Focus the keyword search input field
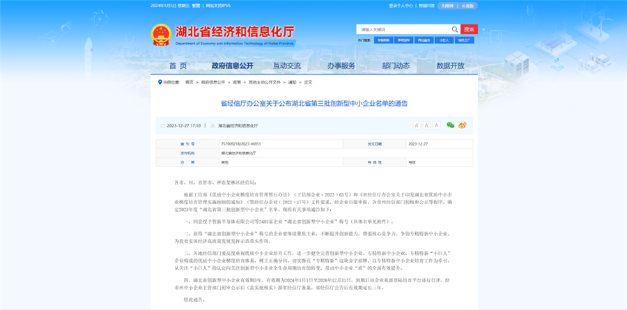 pyautogui.click(x=404, y=29)
